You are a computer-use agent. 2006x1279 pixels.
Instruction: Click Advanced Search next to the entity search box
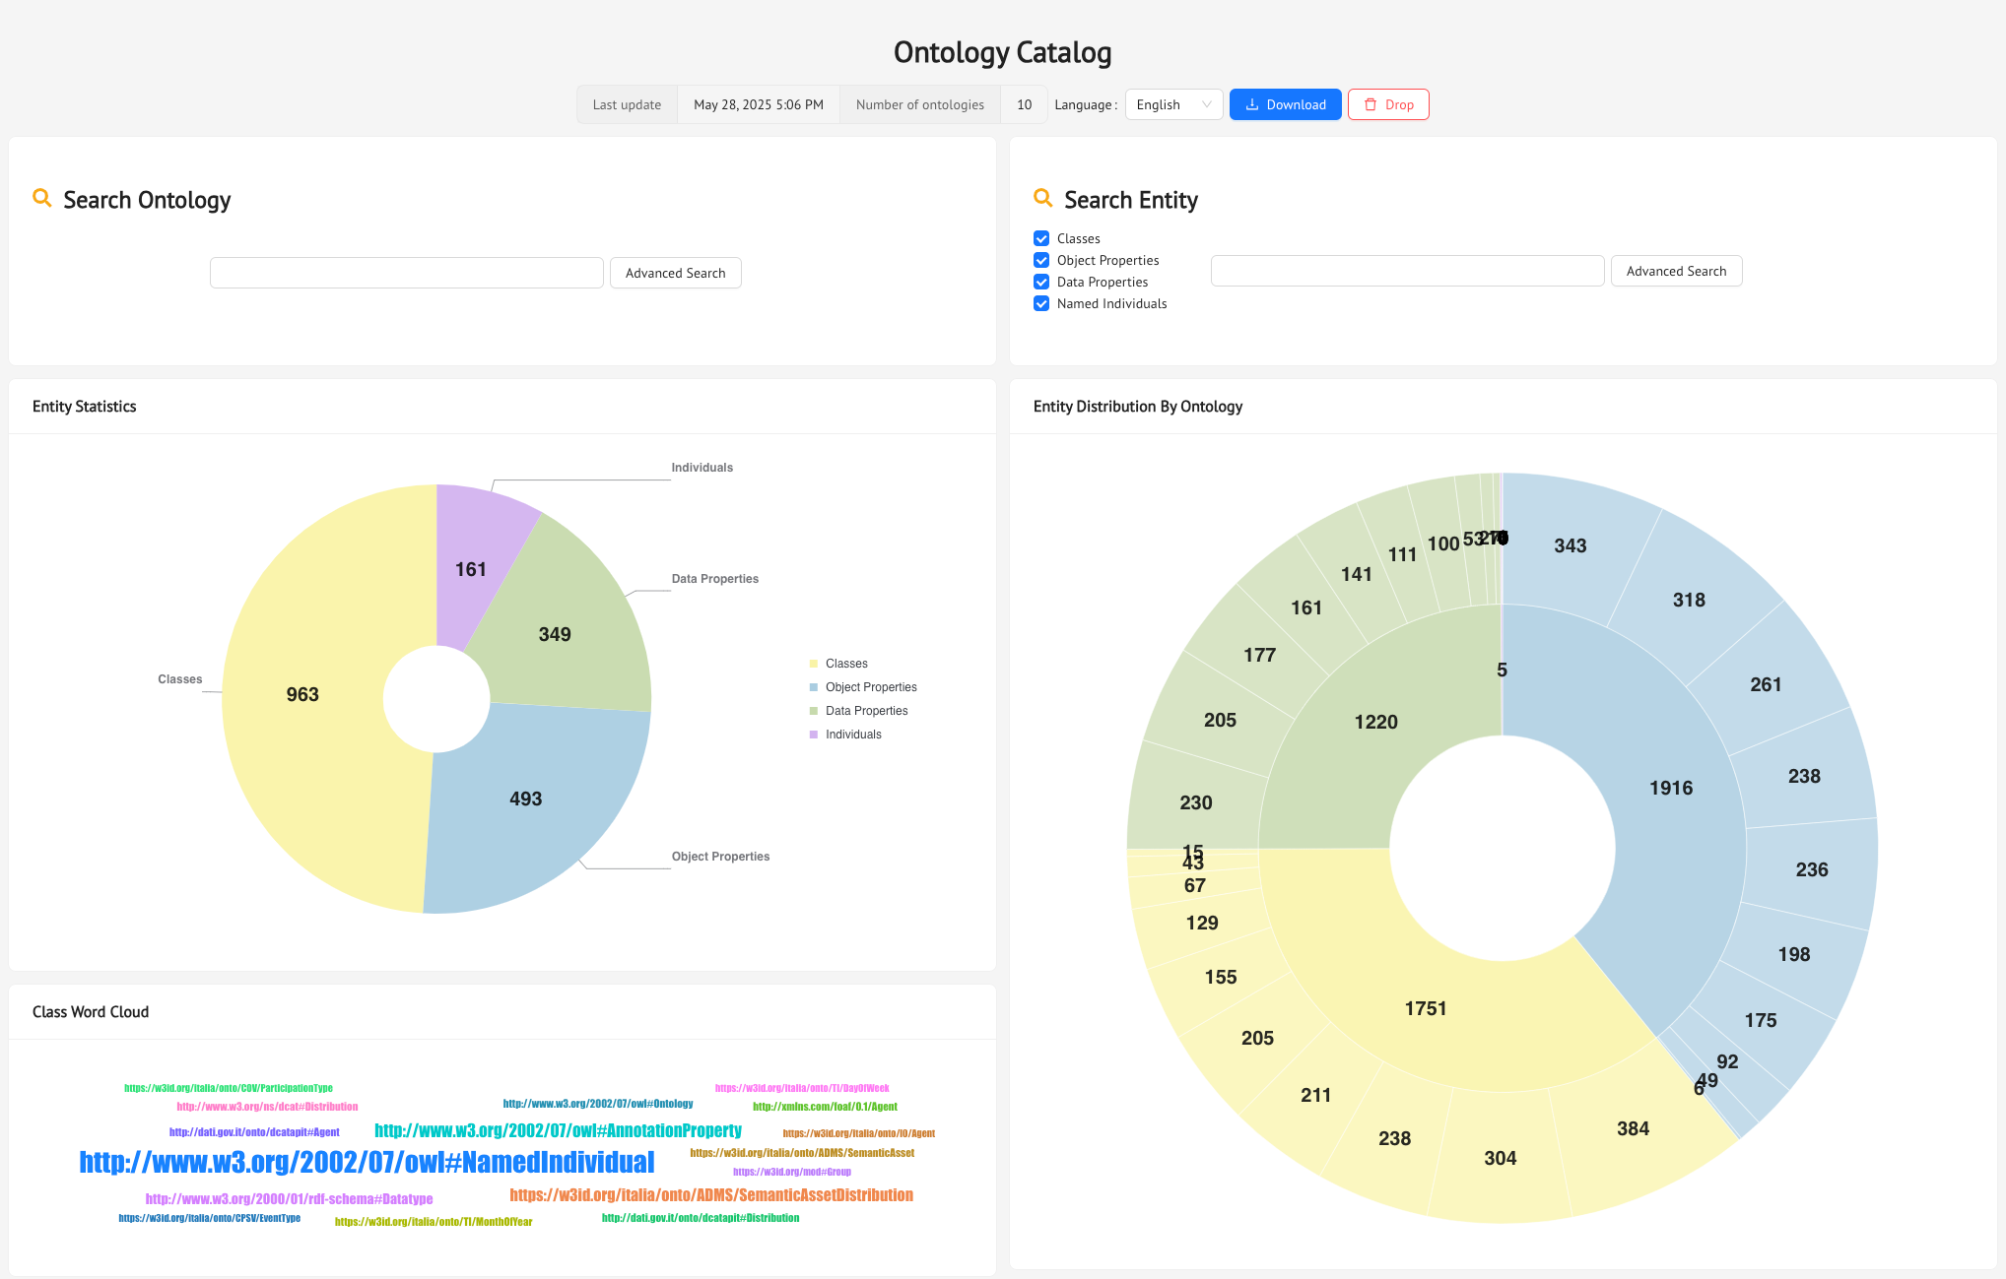coord(1676,271)
